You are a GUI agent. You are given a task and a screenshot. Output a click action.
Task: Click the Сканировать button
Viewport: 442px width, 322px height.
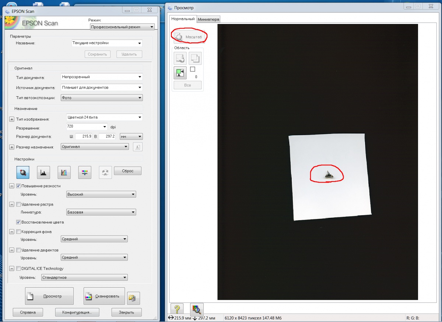click(x=104, y=296)
